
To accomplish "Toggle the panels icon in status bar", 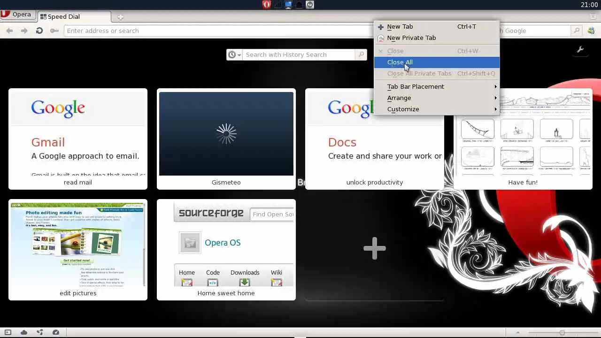I will coord(8,332).
